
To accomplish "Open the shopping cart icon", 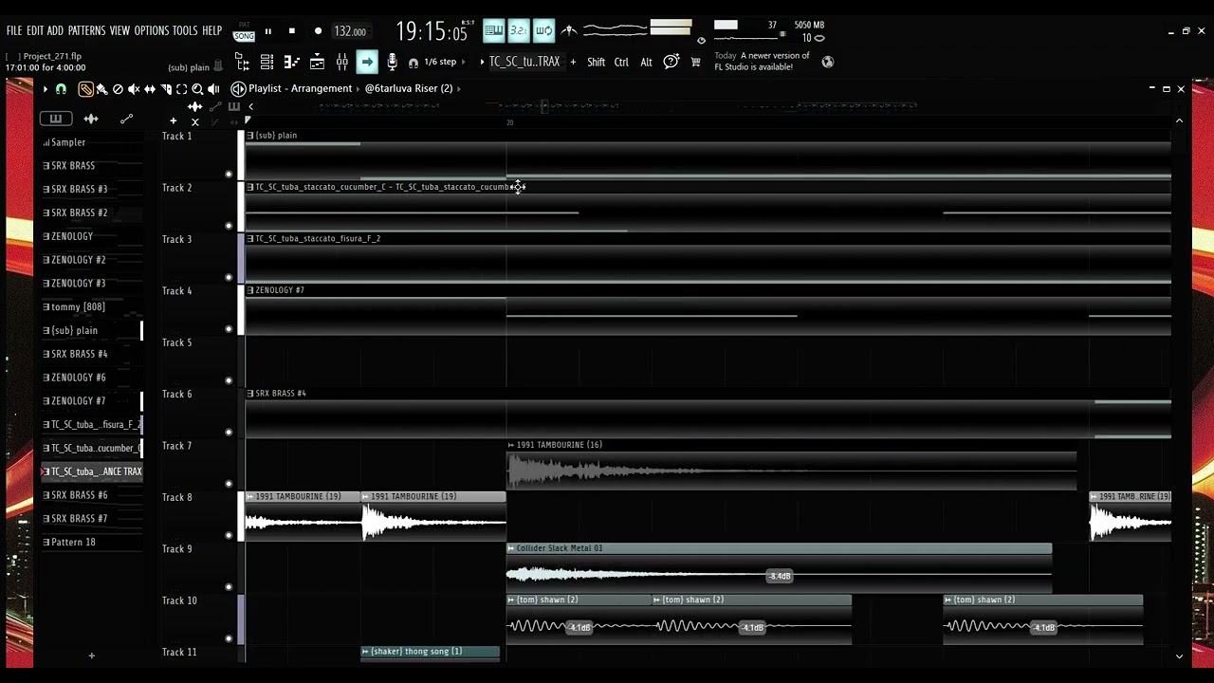I will [695, 62].
